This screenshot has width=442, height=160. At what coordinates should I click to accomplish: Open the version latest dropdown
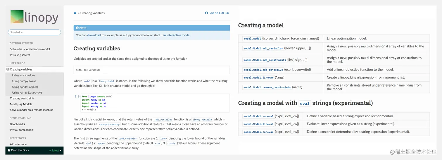[55, 150]
